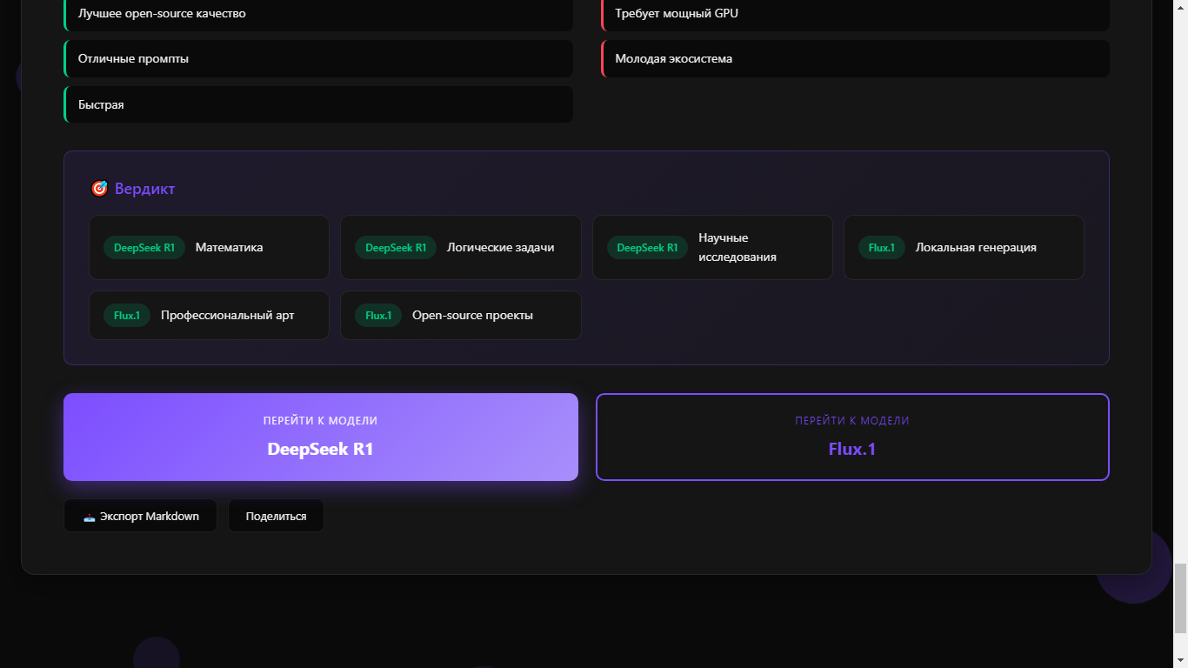Click the 'Требует мощный GPU' drawback row
The image size is (1188, 668).
click(855, 14)
